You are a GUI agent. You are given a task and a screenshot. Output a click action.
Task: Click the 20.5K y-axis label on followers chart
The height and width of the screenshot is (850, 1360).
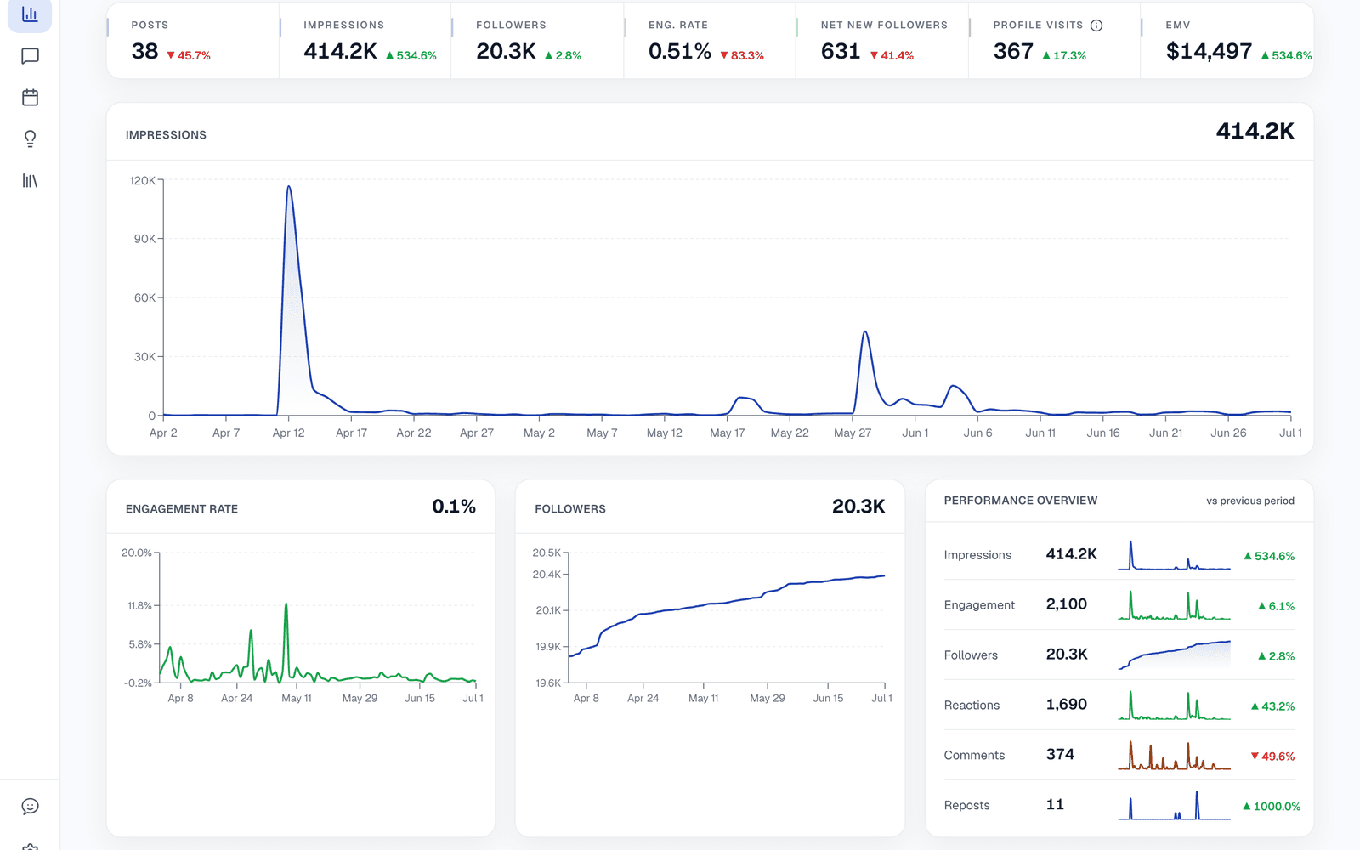pos(547,552)
